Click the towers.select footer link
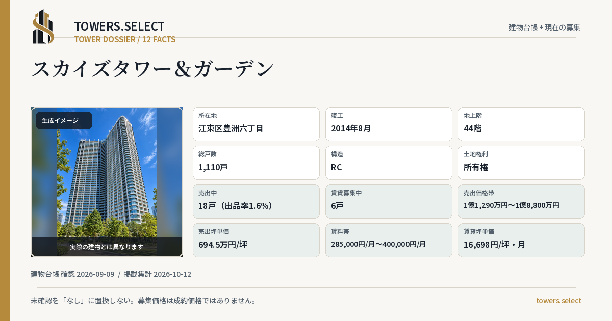Image resolution: width=612 pixels, height=321 pixels. pos(558,301)
